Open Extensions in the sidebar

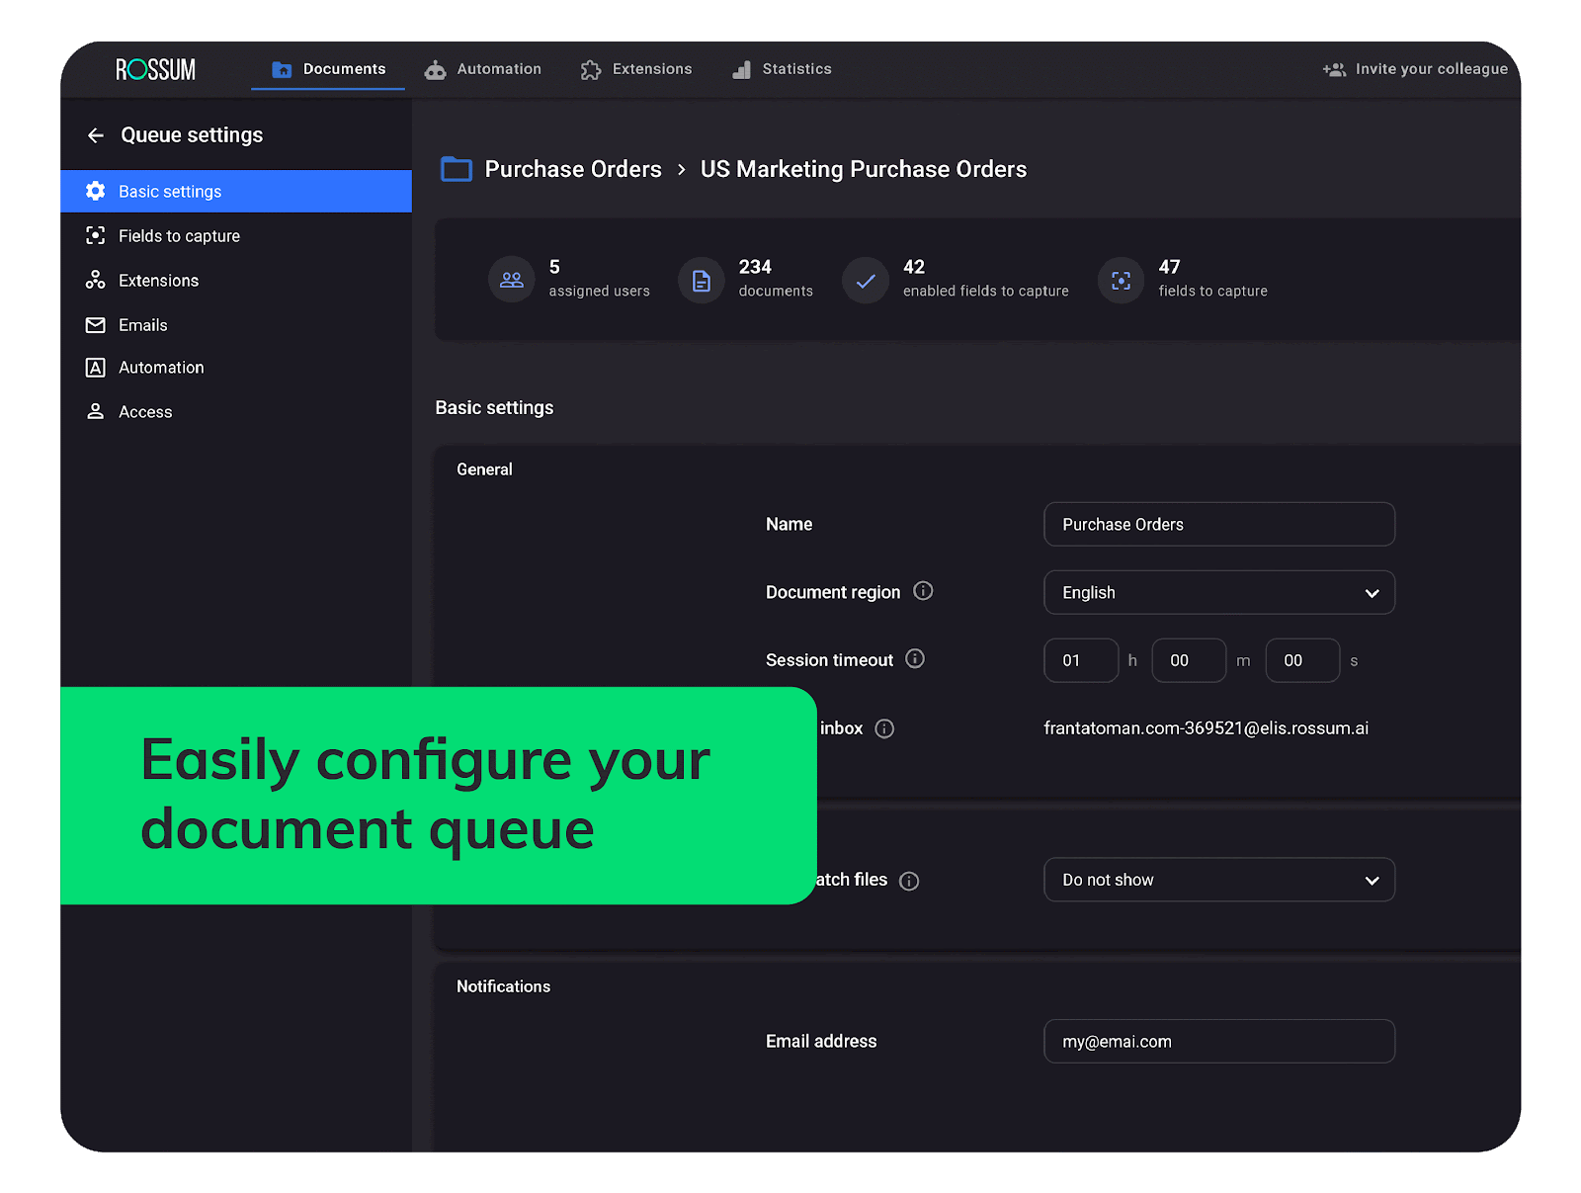click(236, 280)
